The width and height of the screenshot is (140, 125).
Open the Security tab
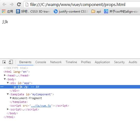(x=119, y=62)
